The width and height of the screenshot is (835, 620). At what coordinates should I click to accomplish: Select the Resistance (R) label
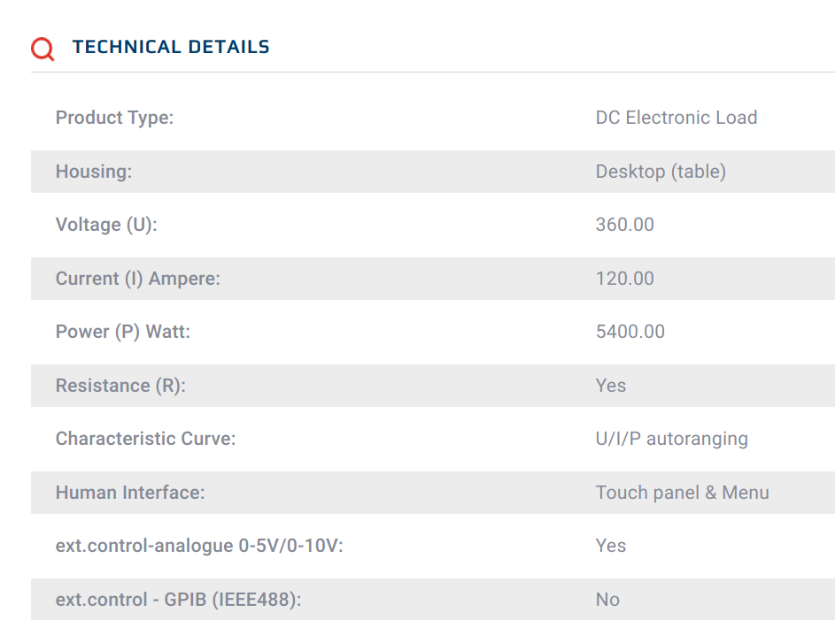point(120,386)
